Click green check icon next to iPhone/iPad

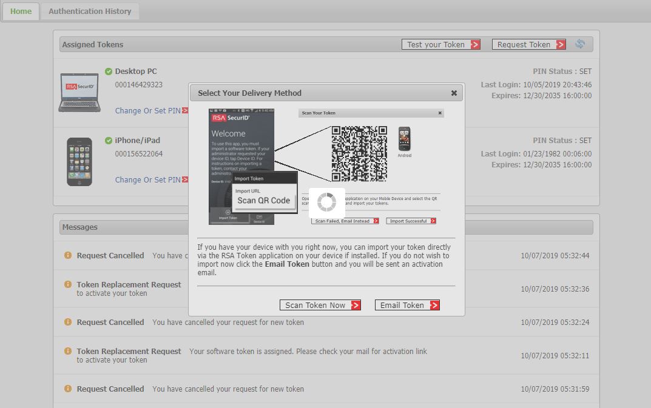109,141
